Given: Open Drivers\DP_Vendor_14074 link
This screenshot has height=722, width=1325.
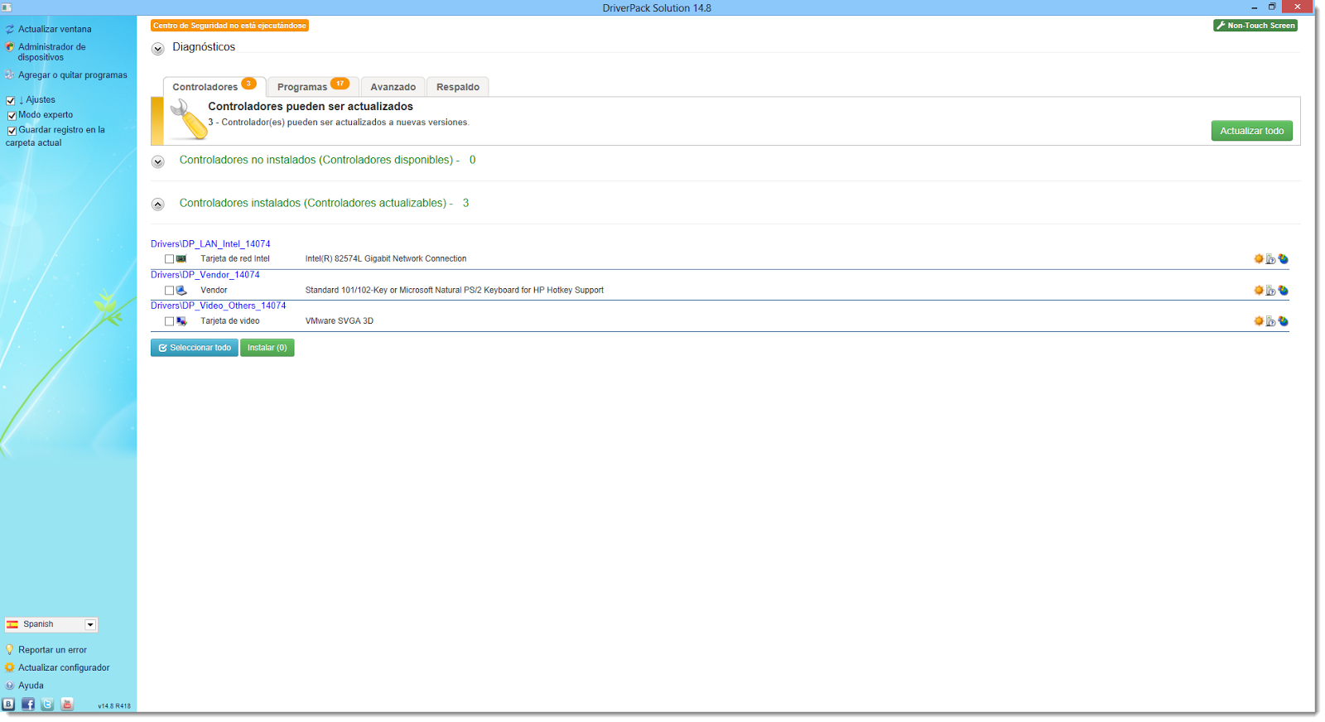Looking at the screenshot, I should pos(205,275).
